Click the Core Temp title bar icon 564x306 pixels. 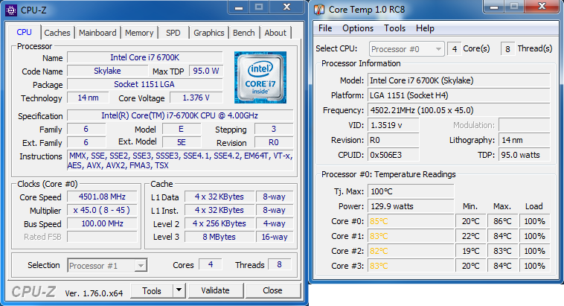[319, 10]
